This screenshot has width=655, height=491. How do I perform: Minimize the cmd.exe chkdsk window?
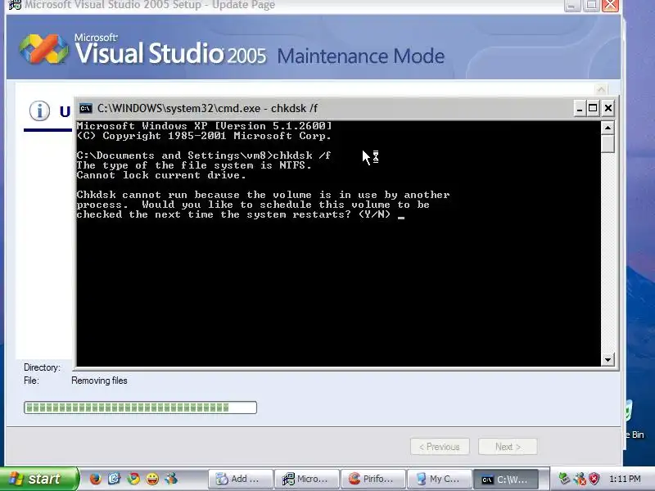579,109
